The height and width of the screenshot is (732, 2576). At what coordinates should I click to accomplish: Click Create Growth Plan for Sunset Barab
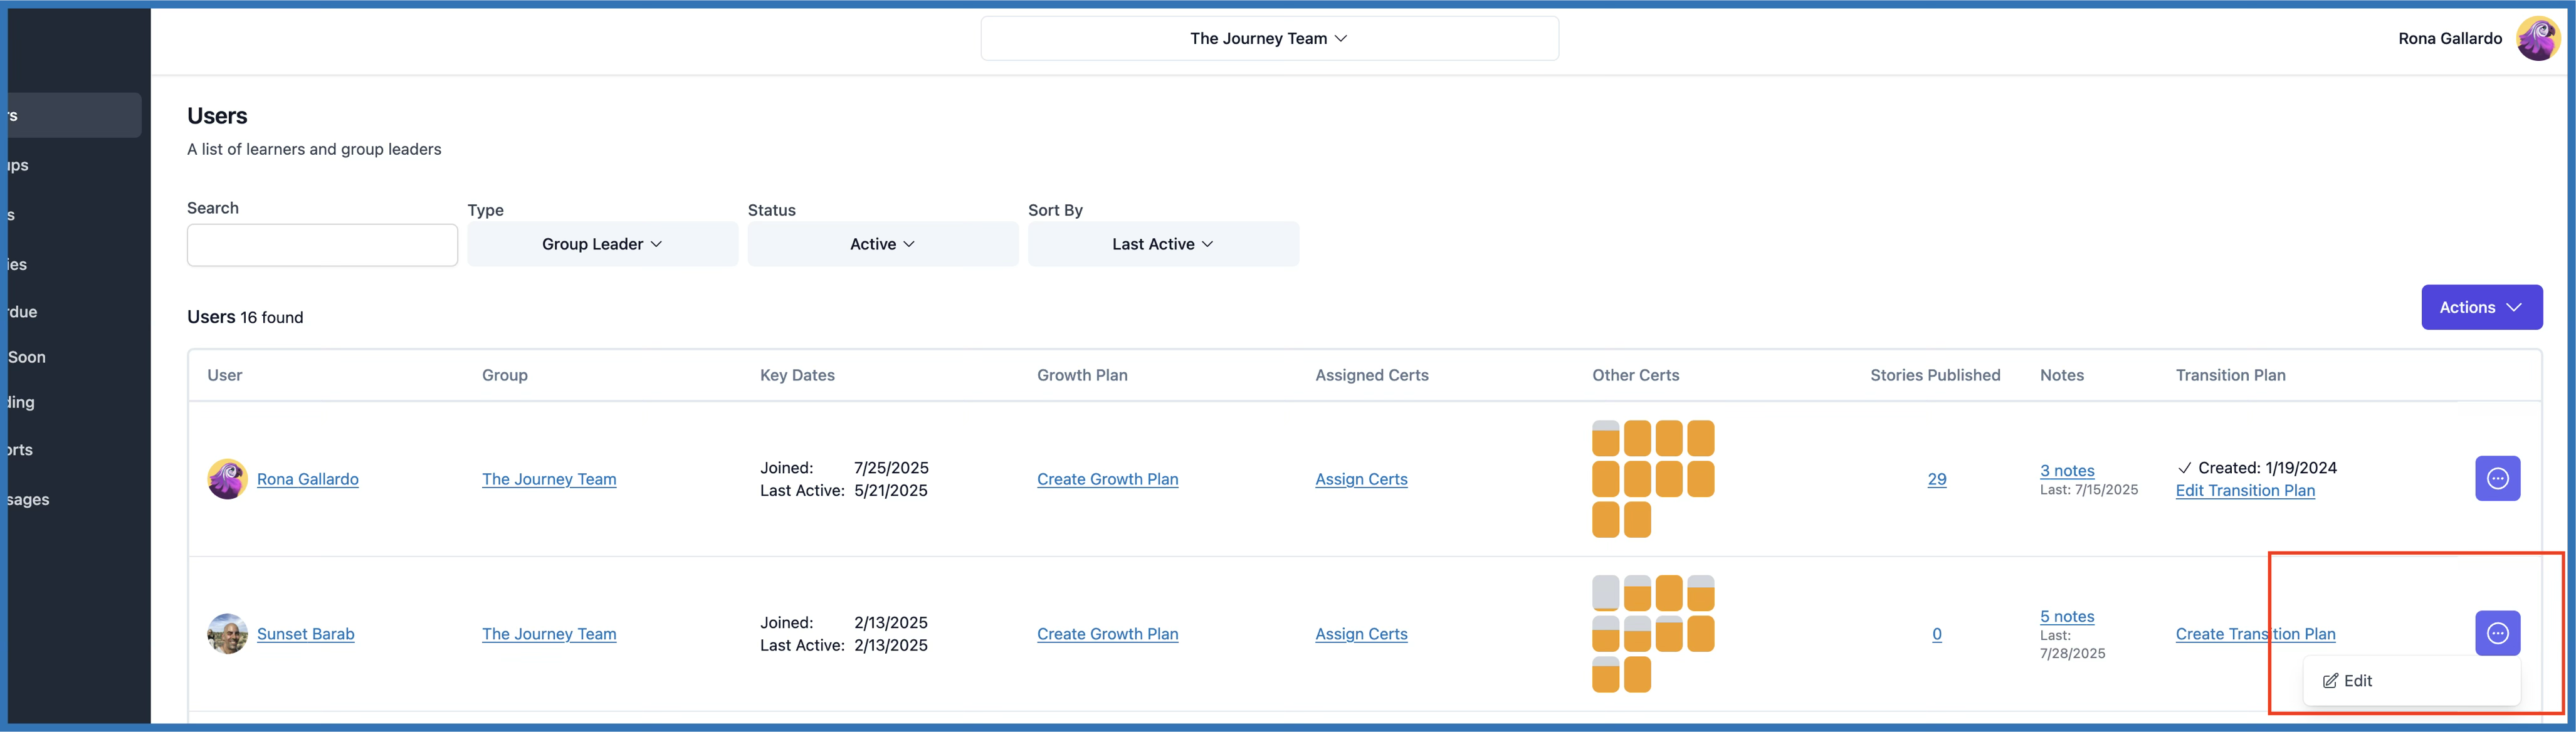pos(1107,634)
